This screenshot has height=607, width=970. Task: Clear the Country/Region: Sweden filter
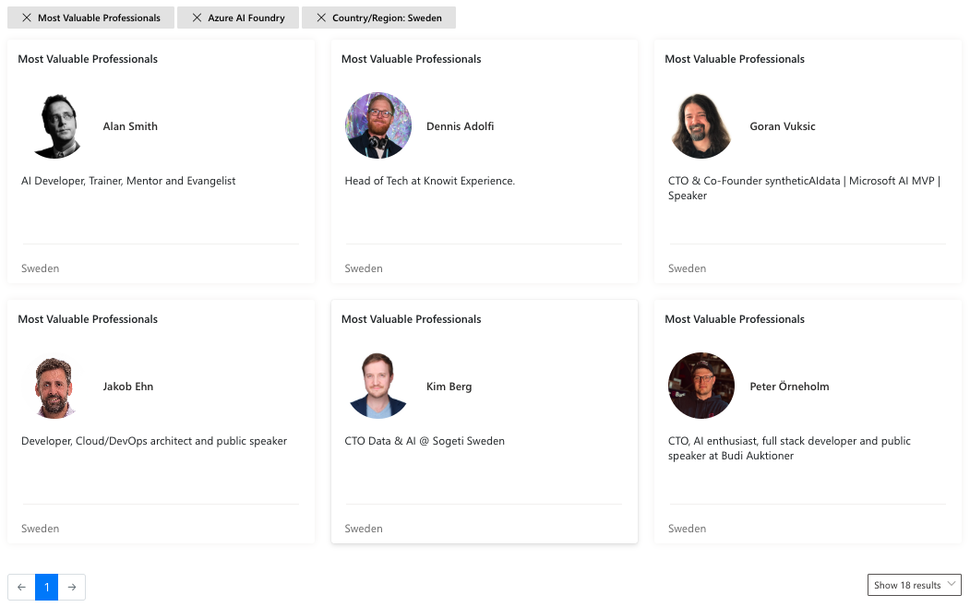pyautogui.click(x=320, y=18)
